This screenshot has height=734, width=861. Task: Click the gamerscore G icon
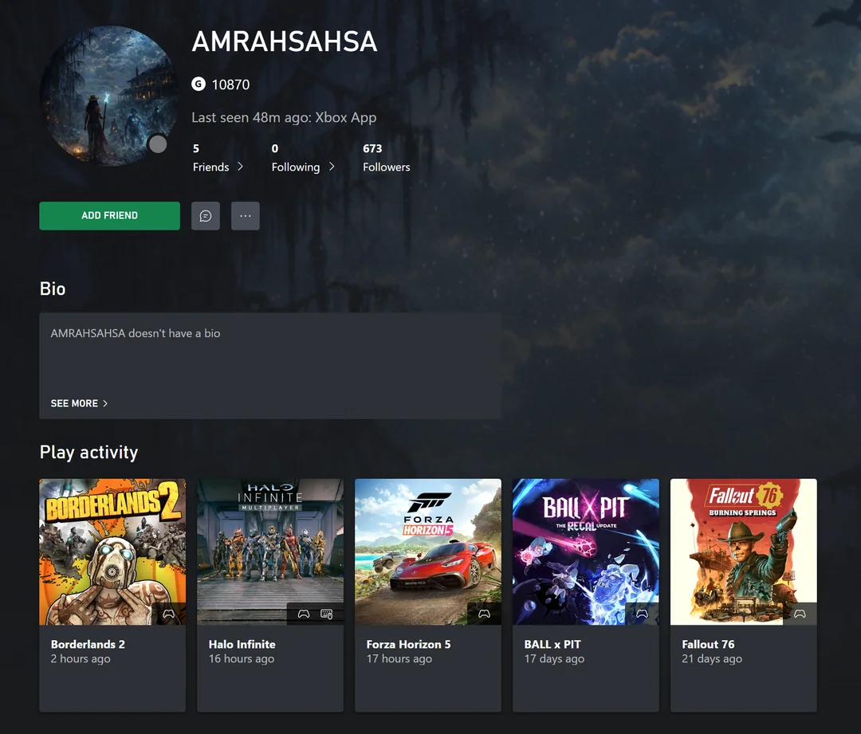tap(198, 84)
